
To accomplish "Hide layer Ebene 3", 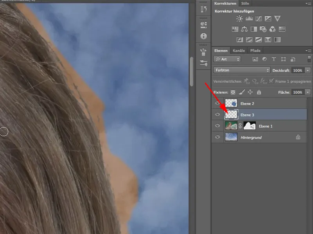I will (218, 114).
